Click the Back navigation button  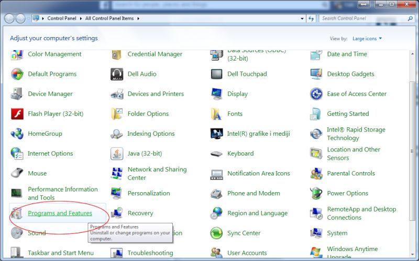[x=9, y=18]
